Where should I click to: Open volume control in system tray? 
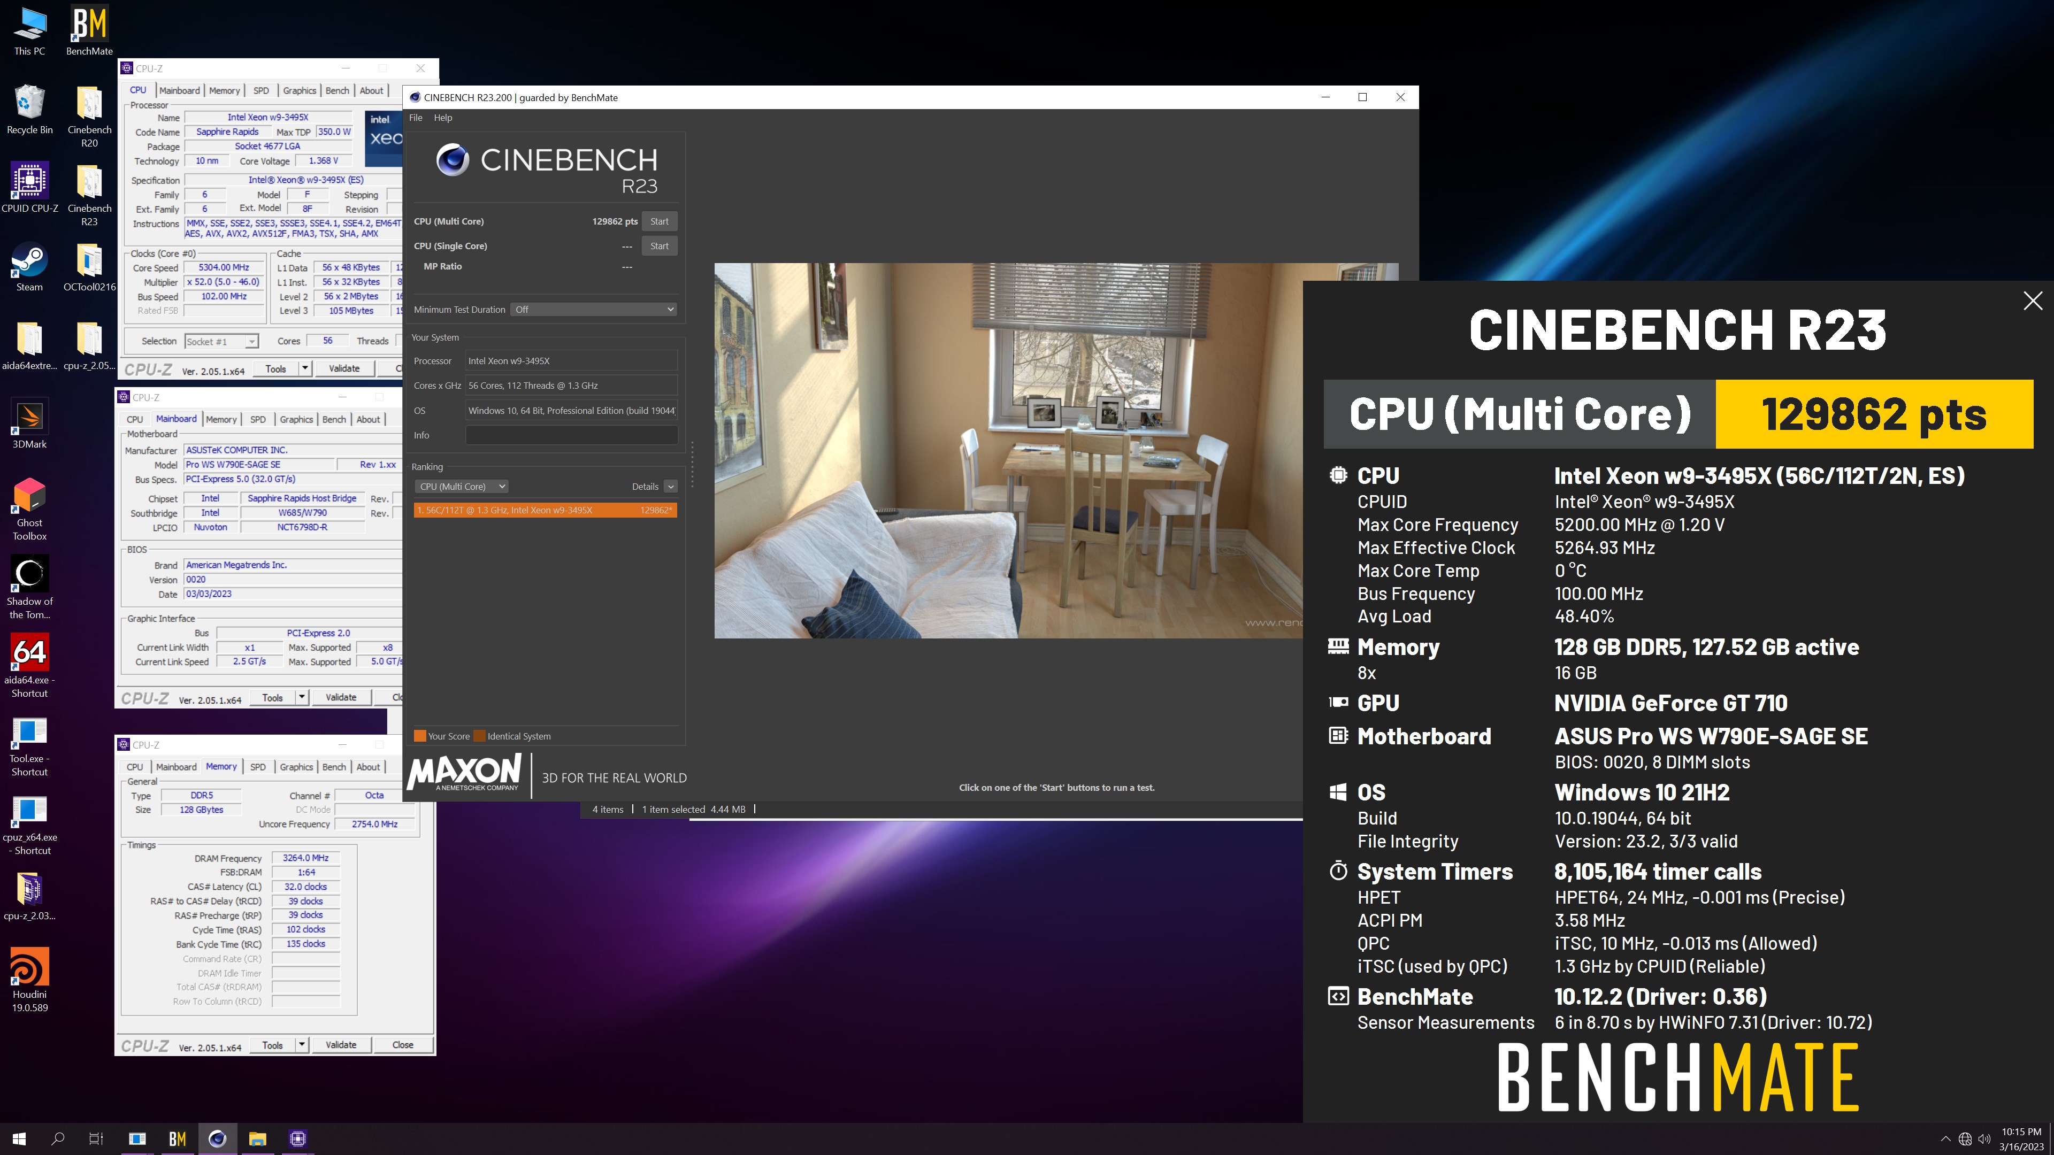[x=1984, y=1139]
